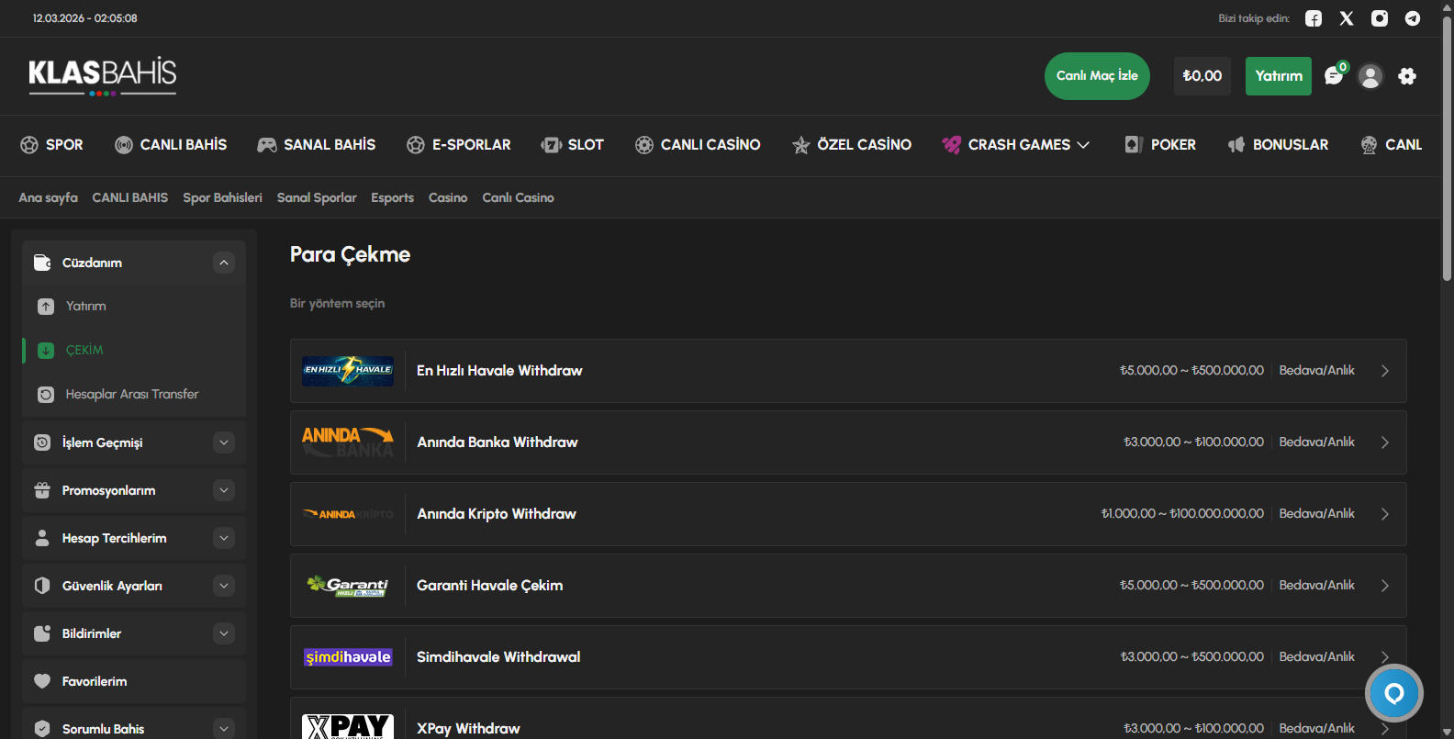Open the Telegram social icon
The width and height of the screenshot is (1454, 739).
(1413, 18)
